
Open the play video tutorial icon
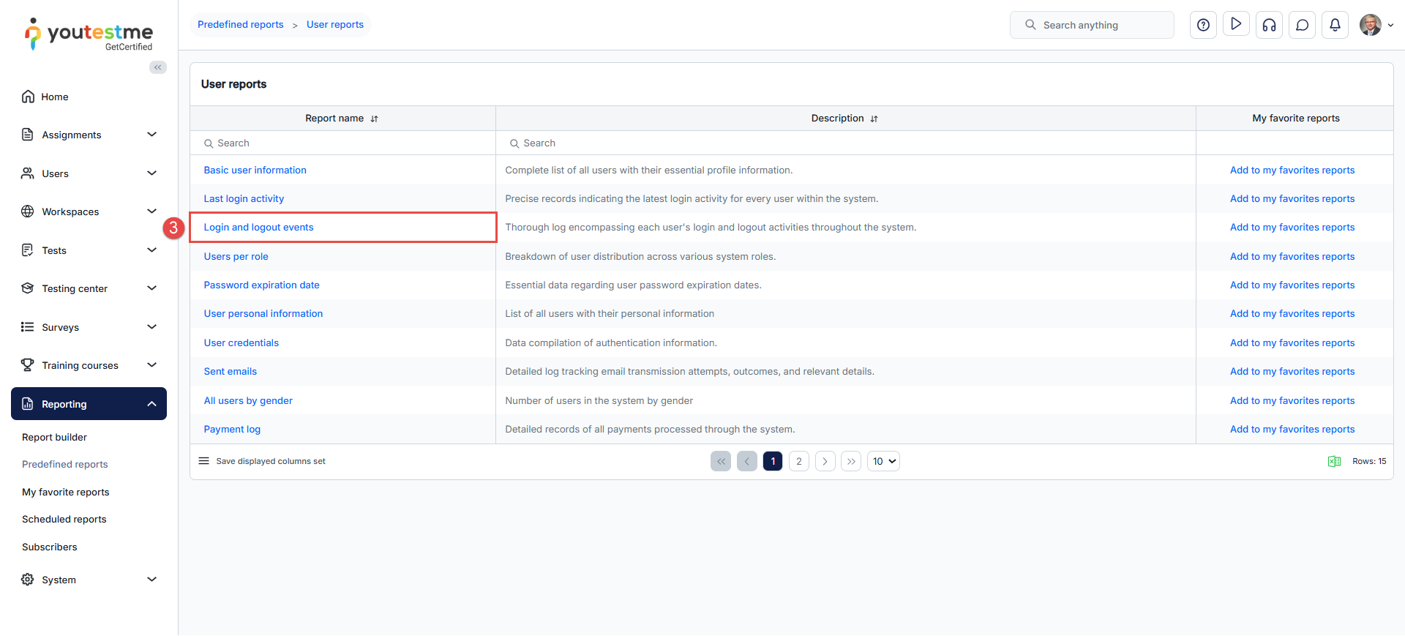tap(1236, 25)
